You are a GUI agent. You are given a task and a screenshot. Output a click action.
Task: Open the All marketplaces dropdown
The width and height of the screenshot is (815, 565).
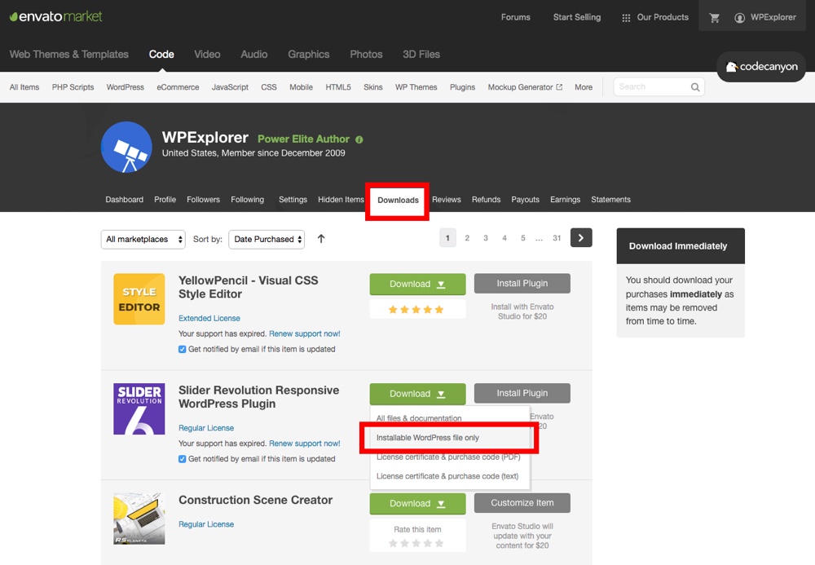143,239
